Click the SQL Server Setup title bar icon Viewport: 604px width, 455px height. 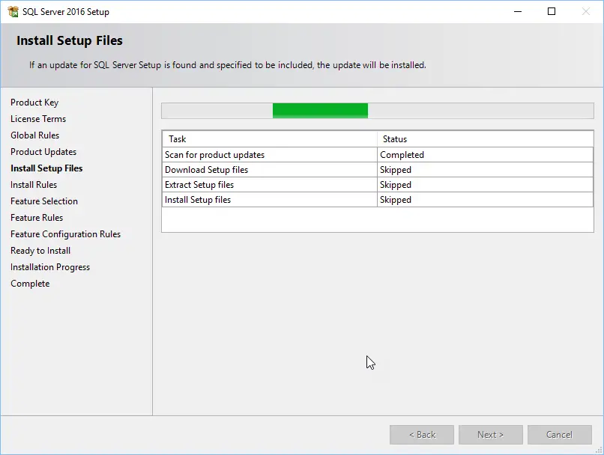[x=12, y=11]
